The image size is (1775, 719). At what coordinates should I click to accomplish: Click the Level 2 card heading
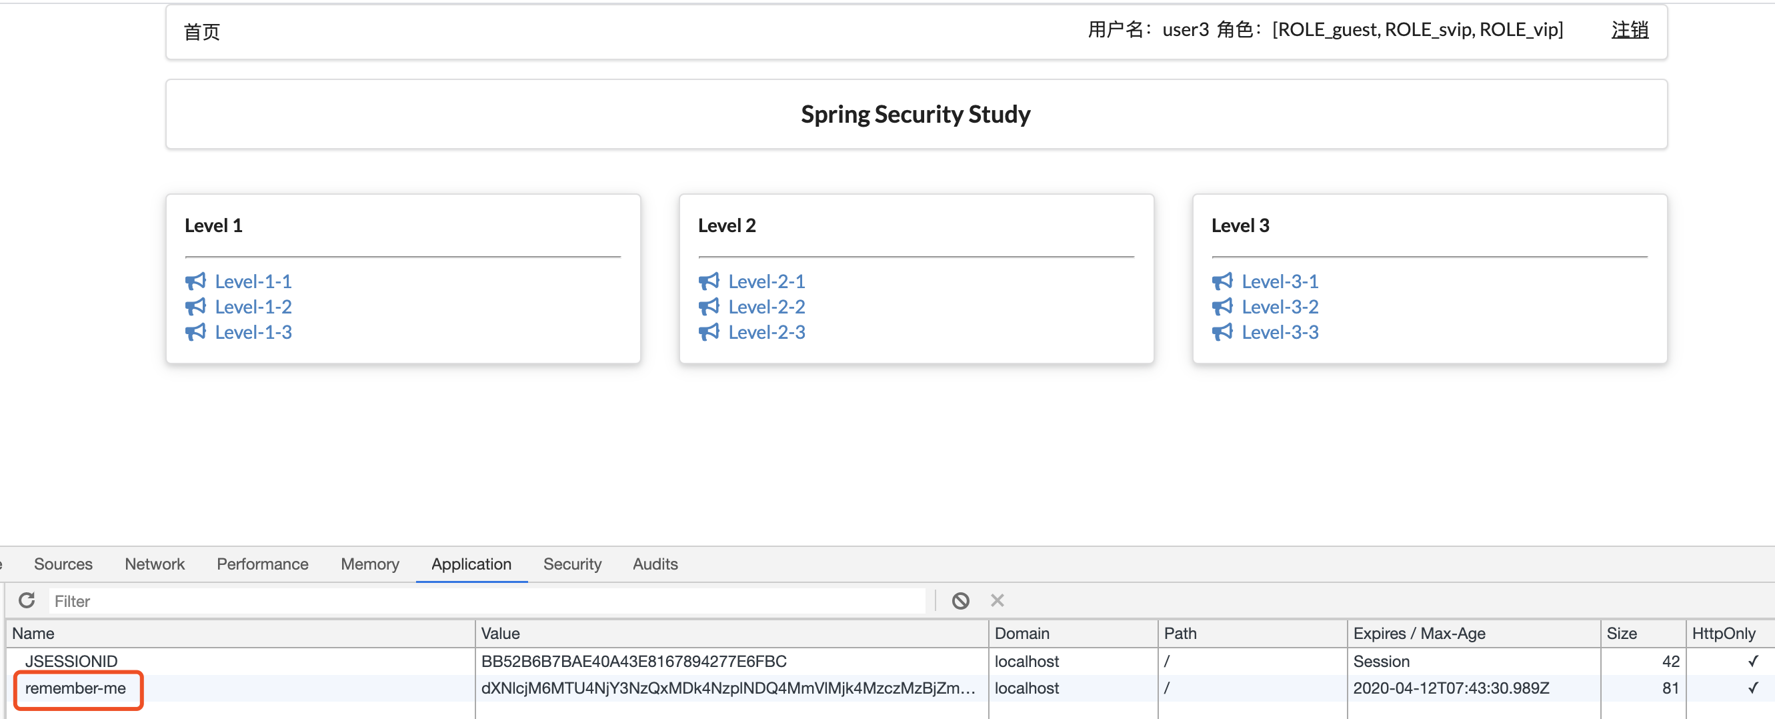(727, 225)
